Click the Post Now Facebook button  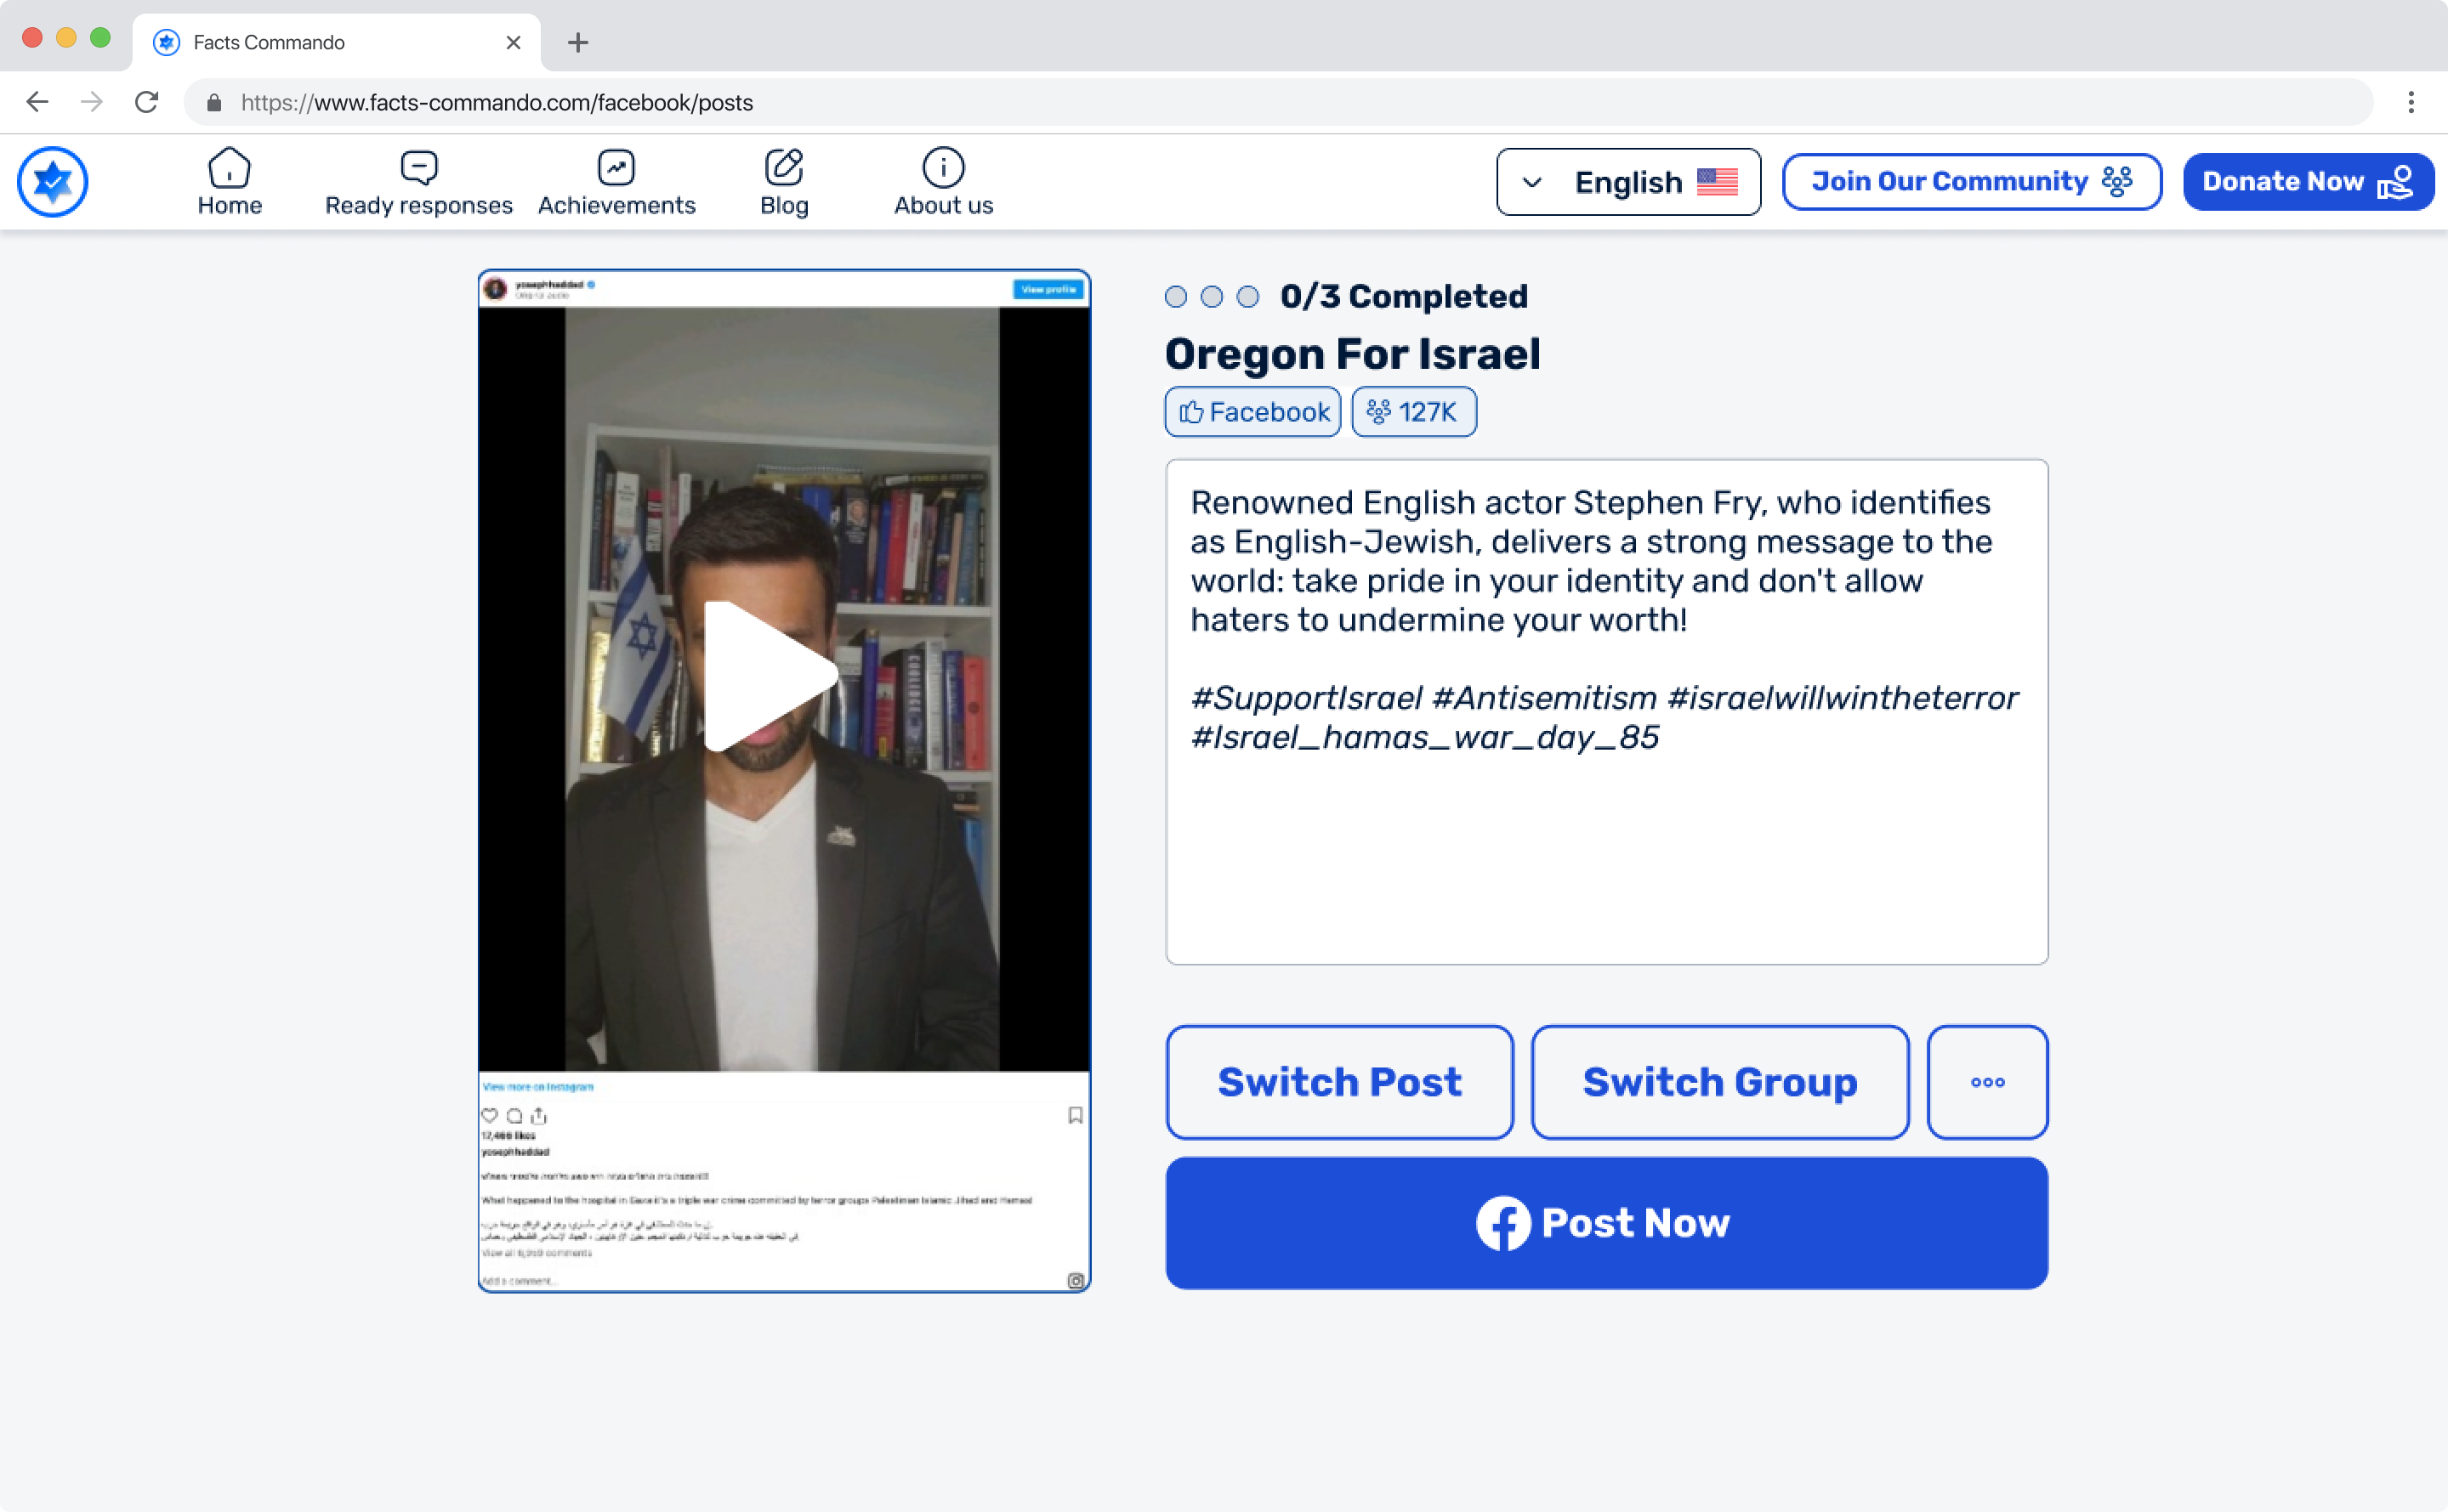[1605, 1223]
